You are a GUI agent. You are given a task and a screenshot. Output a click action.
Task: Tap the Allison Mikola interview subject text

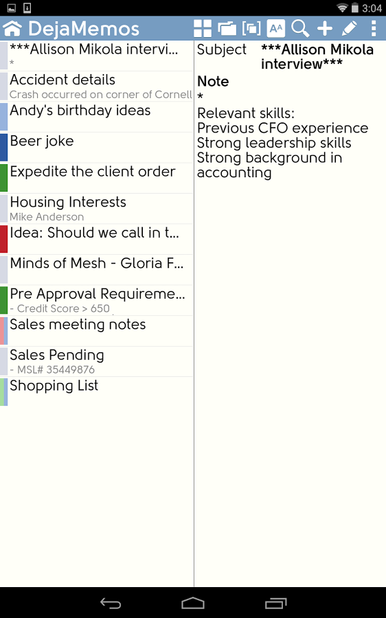(317, 57)
